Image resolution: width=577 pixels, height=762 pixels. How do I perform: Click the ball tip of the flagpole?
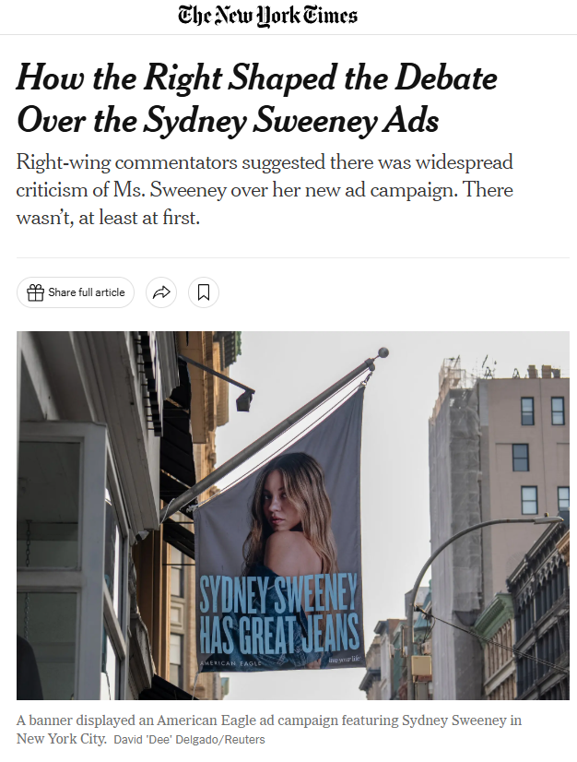point(383,351)
